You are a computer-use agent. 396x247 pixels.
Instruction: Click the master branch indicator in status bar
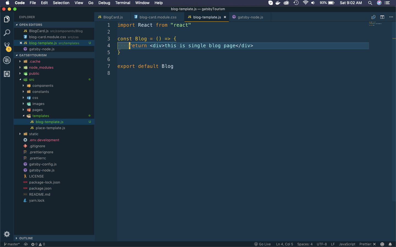(12, 244)
